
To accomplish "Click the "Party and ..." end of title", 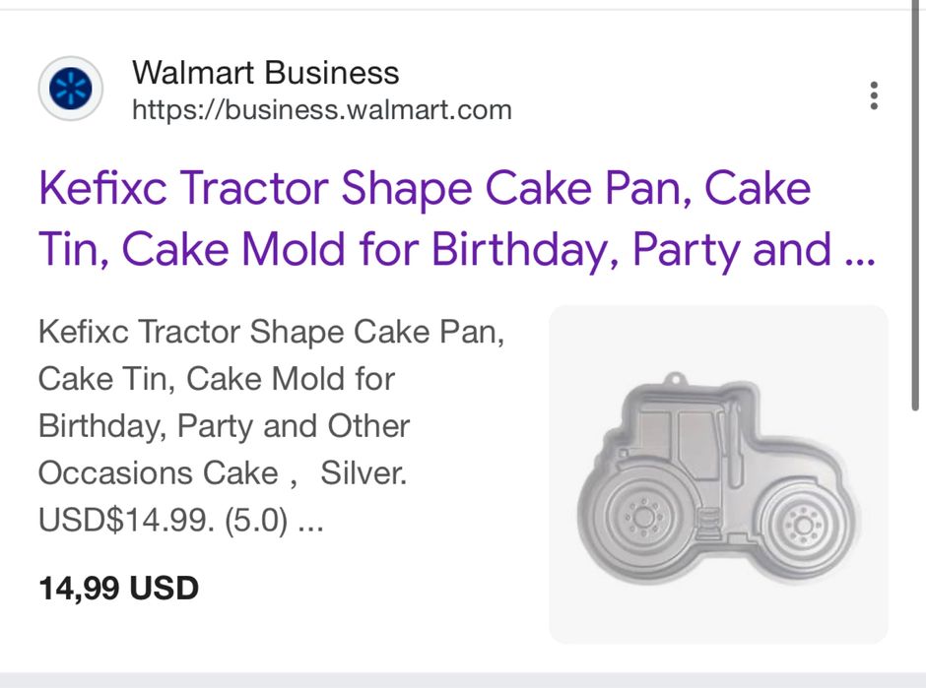I will click(x=754, y=250).
